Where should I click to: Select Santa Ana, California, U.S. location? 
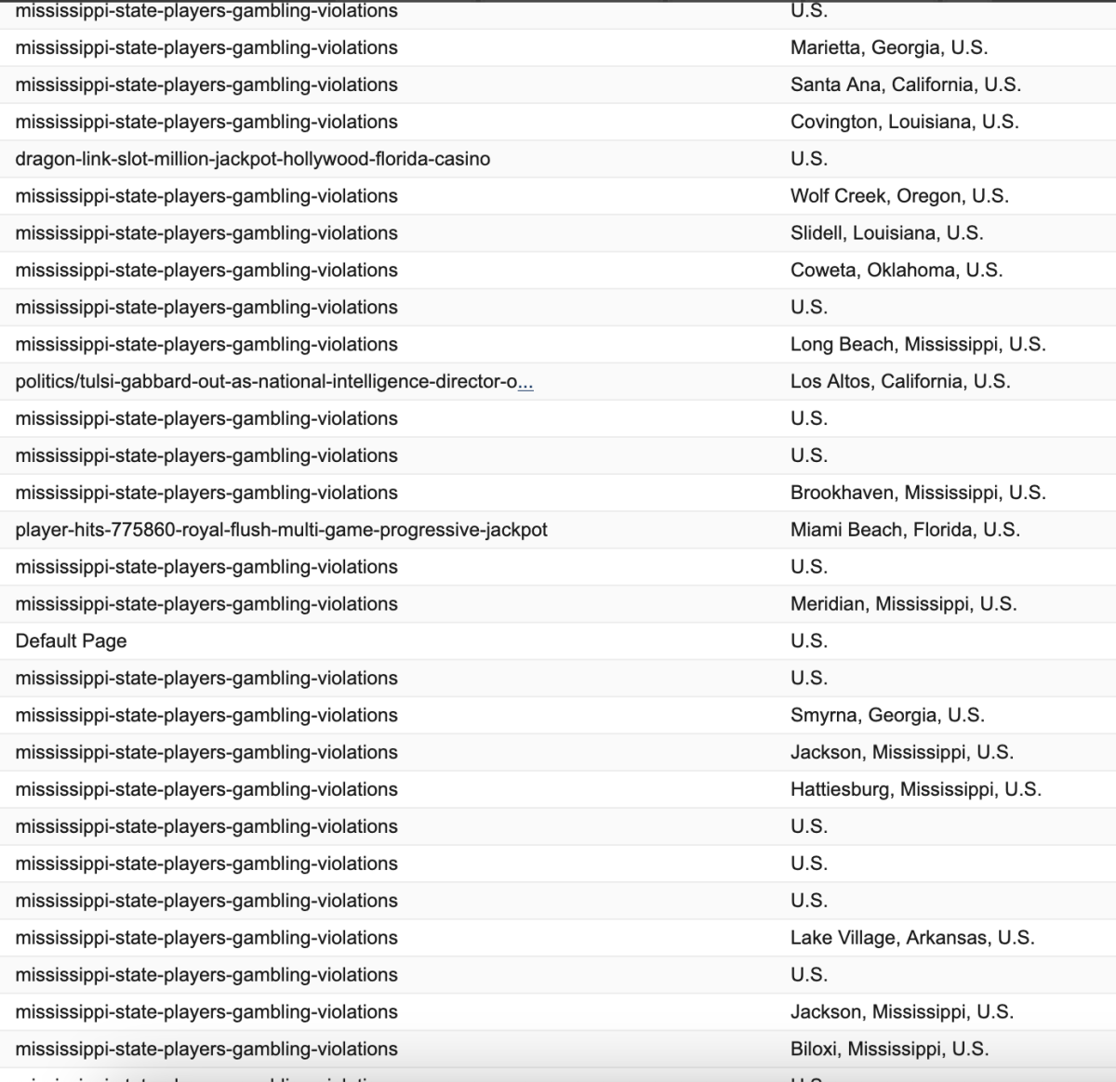(x=906, y=85)
